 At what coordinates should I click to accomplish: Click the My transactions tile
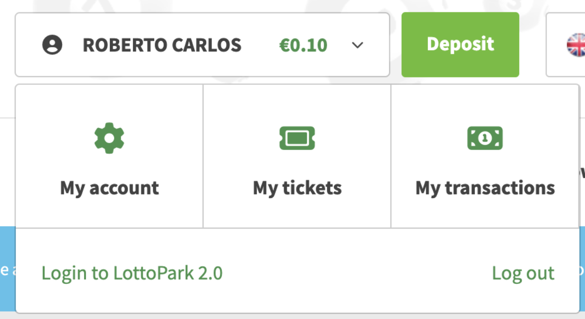[x=485, y=156]
